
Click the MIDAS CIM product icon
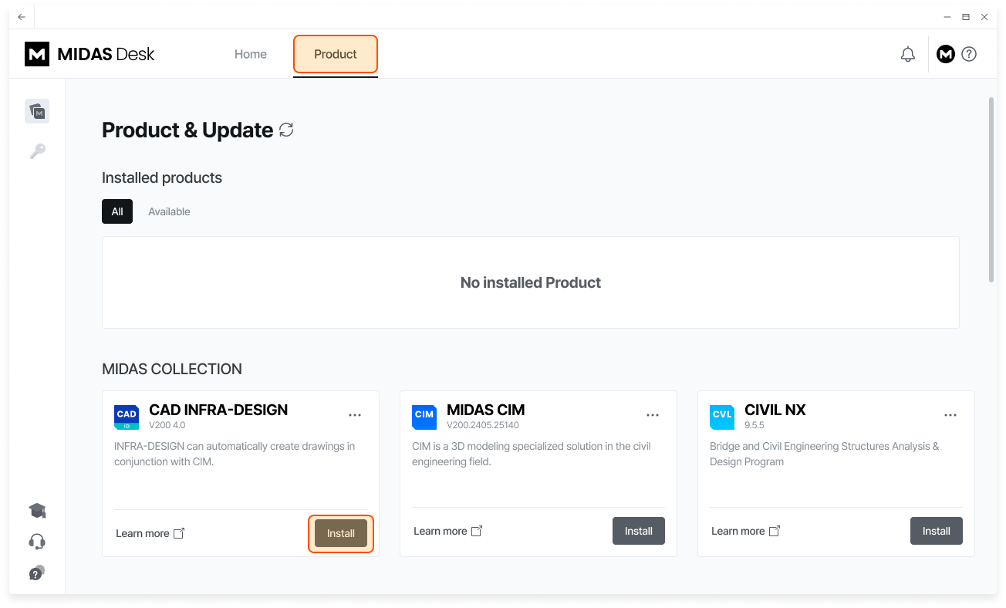tap(424, 417)
